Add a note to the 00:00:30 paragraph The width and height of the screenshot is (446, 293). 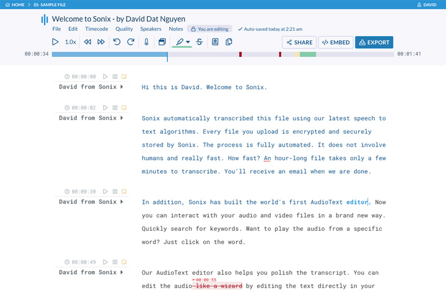(124, 192)
